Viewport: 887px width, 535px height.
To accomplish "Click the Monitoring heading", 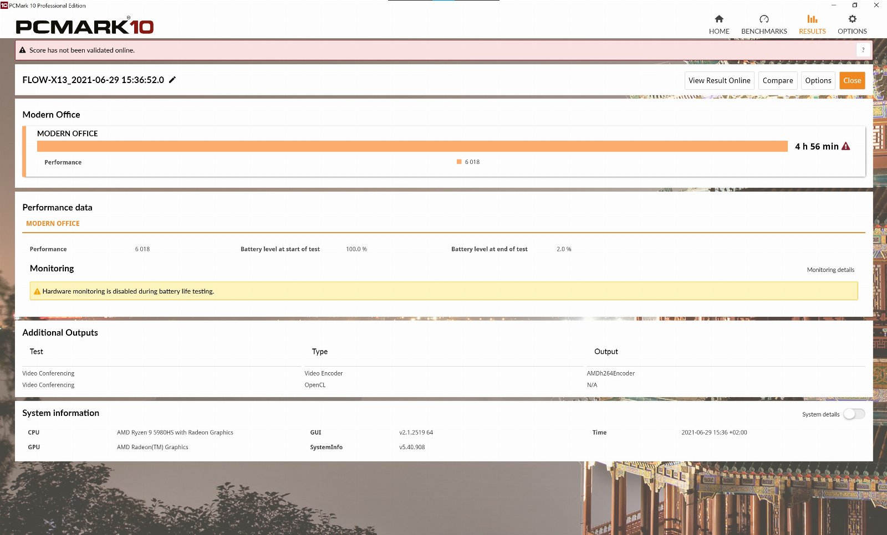I will coord(52,268).
